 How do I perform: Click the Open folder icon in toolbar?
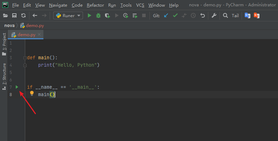[x=6, y=16]
